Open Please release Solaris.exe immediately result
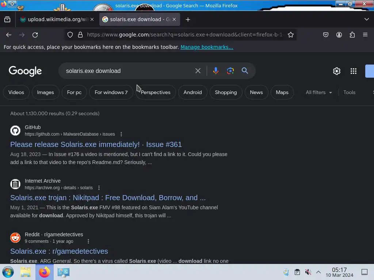The height and width of the screenshot is (280, 374). 96,144
